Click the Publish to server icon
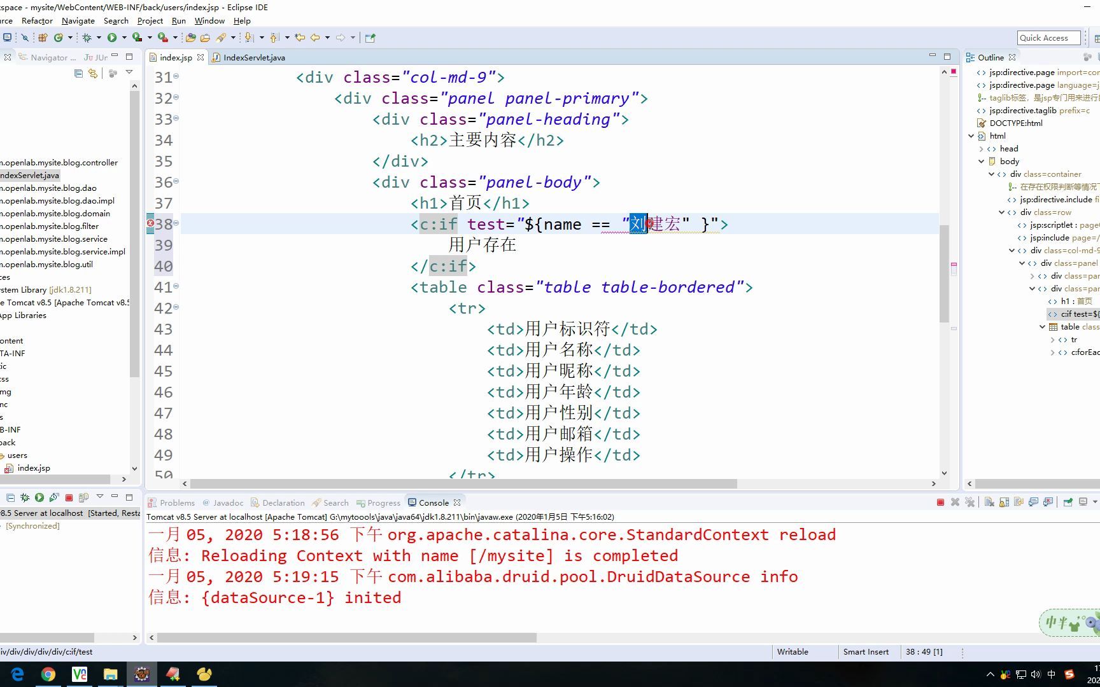This screenshot has height=687, width=1100. (x=83, y=497)
